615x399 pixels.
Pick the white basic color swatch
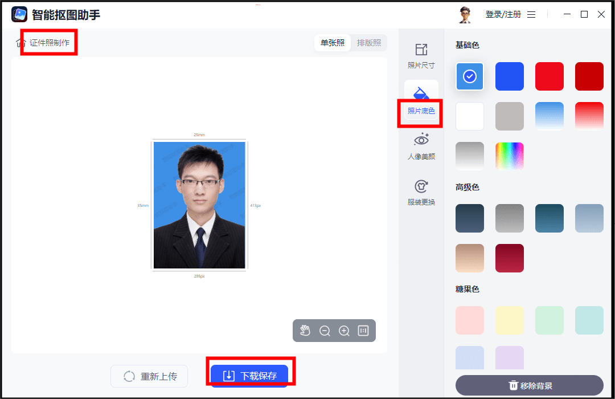point(470,116)
